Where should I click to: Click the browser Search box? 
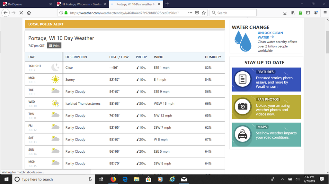point(233,13)
